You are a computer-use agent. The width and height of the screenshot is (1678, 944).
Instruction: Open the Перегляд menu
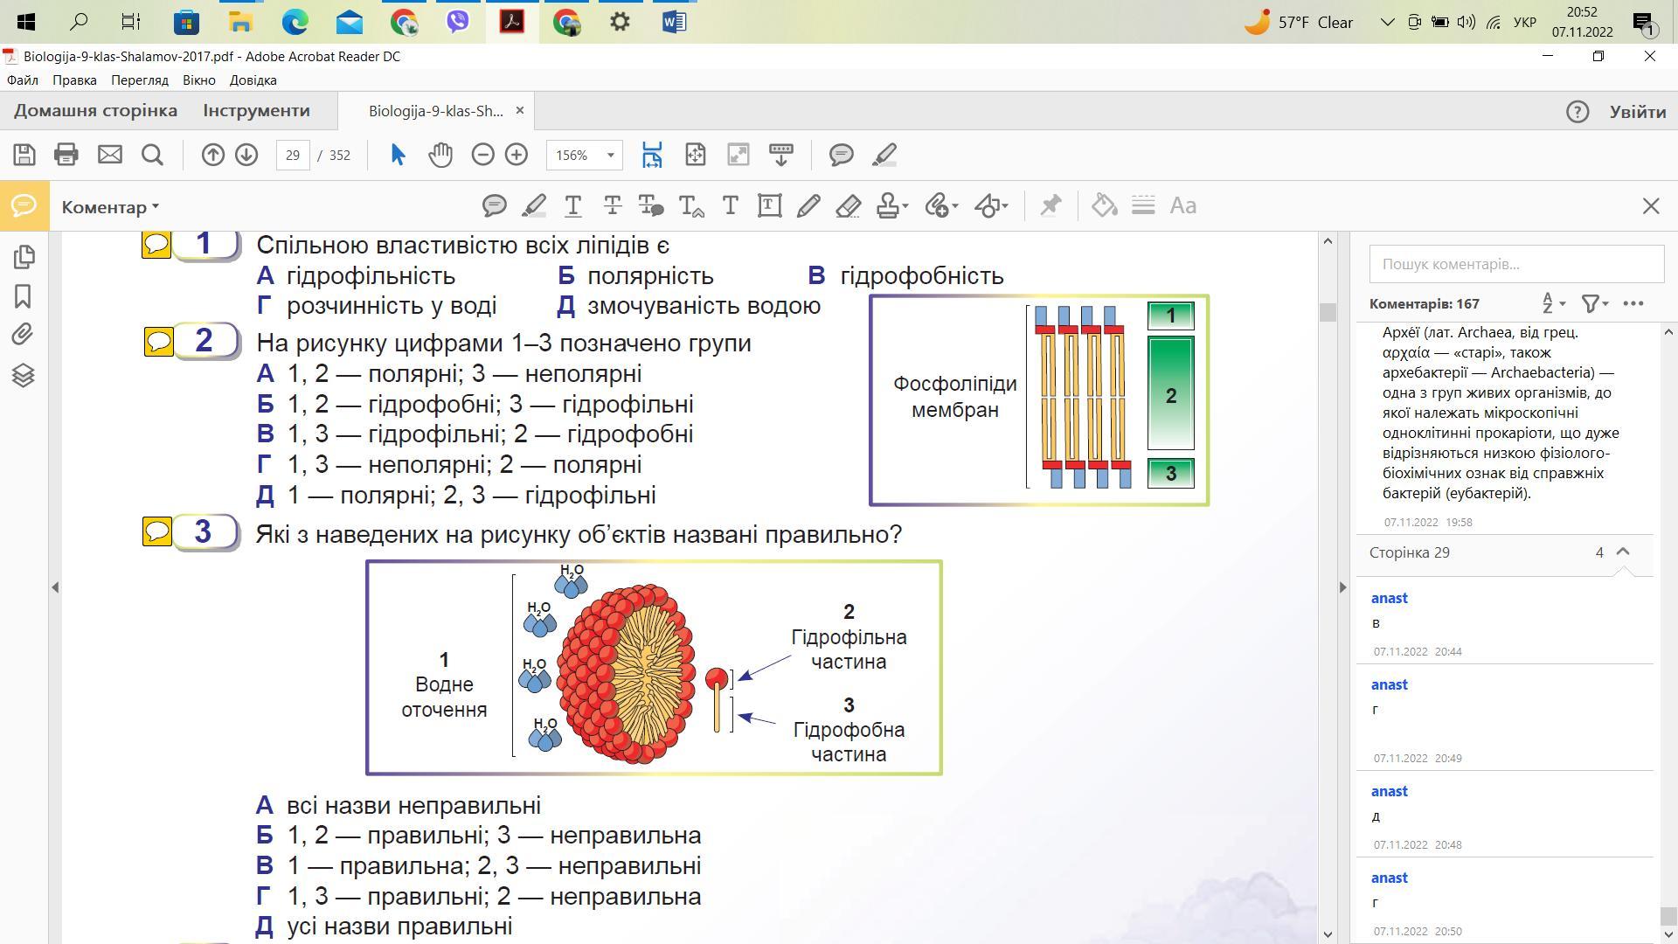tap(140, 80)
